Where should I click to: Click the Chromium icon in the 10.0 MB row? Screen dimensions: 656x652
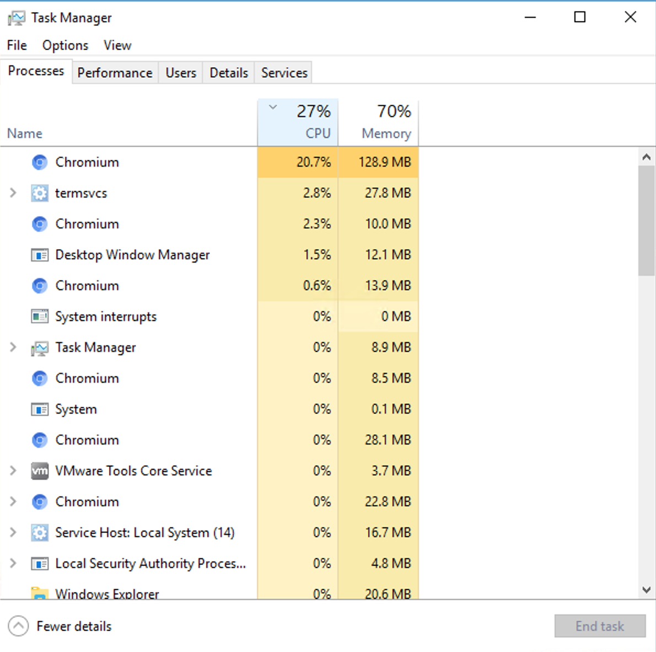pos(40,224)
